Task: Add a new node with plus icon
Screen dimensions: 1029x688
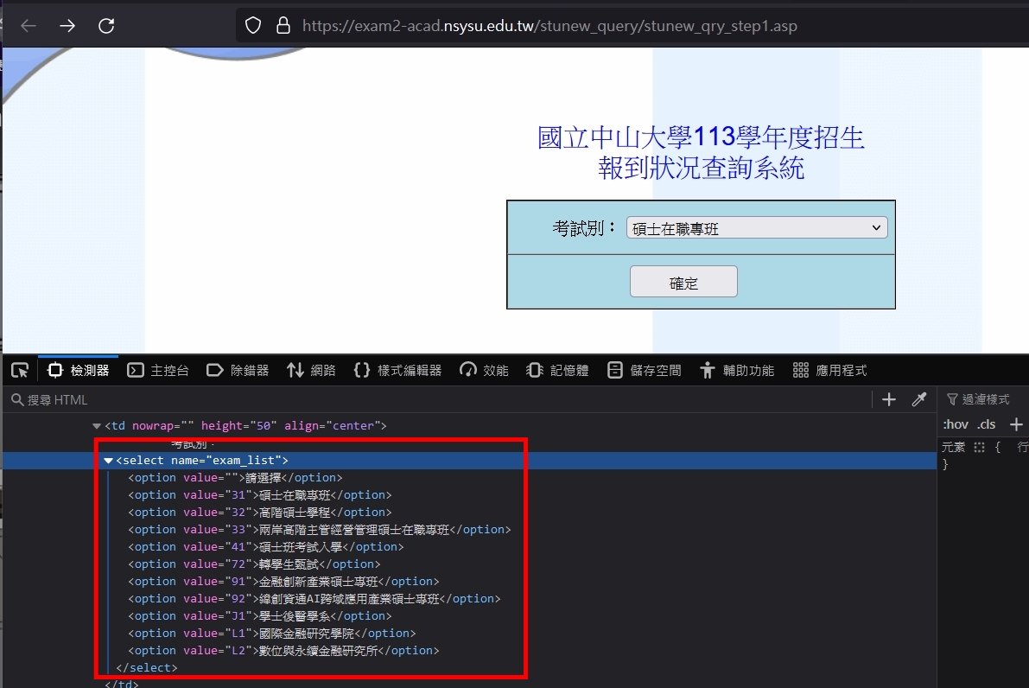Action: [x=888, y=399]
